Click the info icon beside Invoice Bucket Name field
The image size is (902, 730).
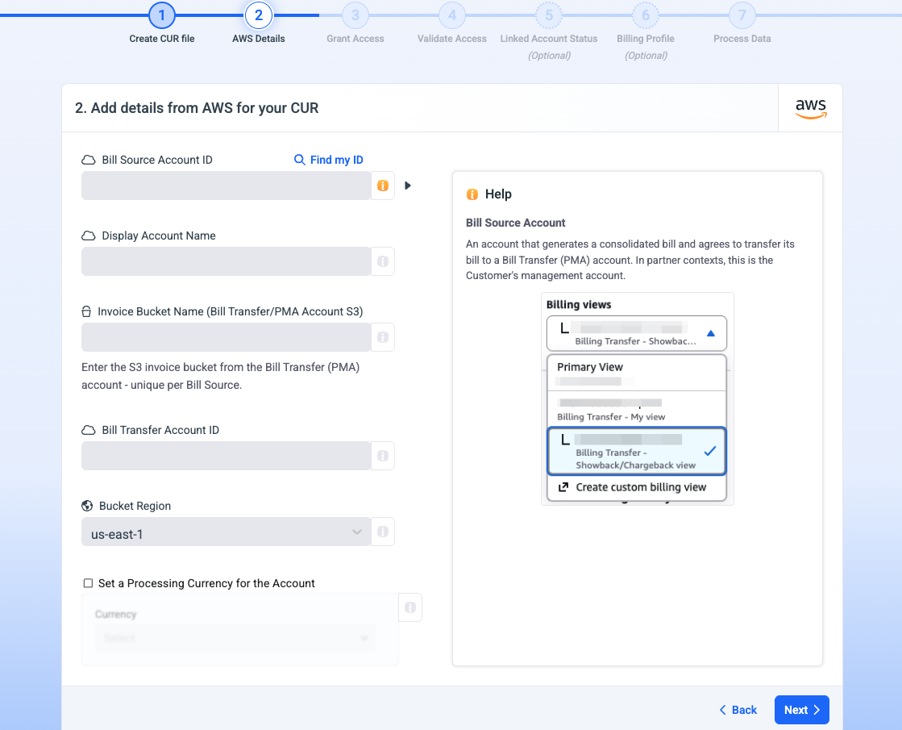click(x=383, y=337)
